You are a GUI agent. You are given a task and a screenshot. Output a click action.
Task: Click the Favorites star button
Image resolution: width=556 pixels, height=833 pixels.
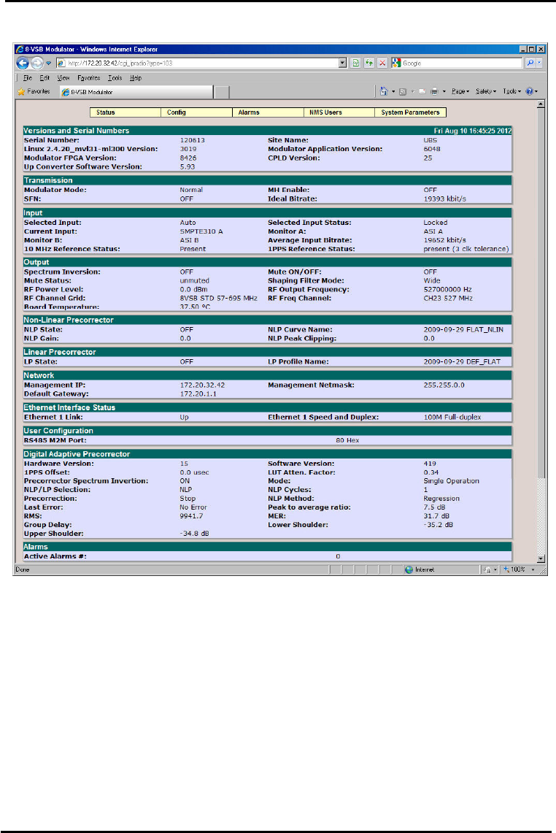point(34,92)
